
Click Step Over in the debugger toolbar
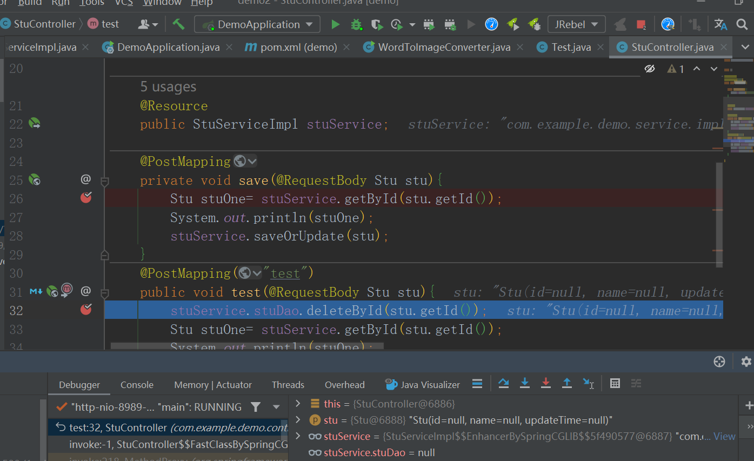point(503,384)
